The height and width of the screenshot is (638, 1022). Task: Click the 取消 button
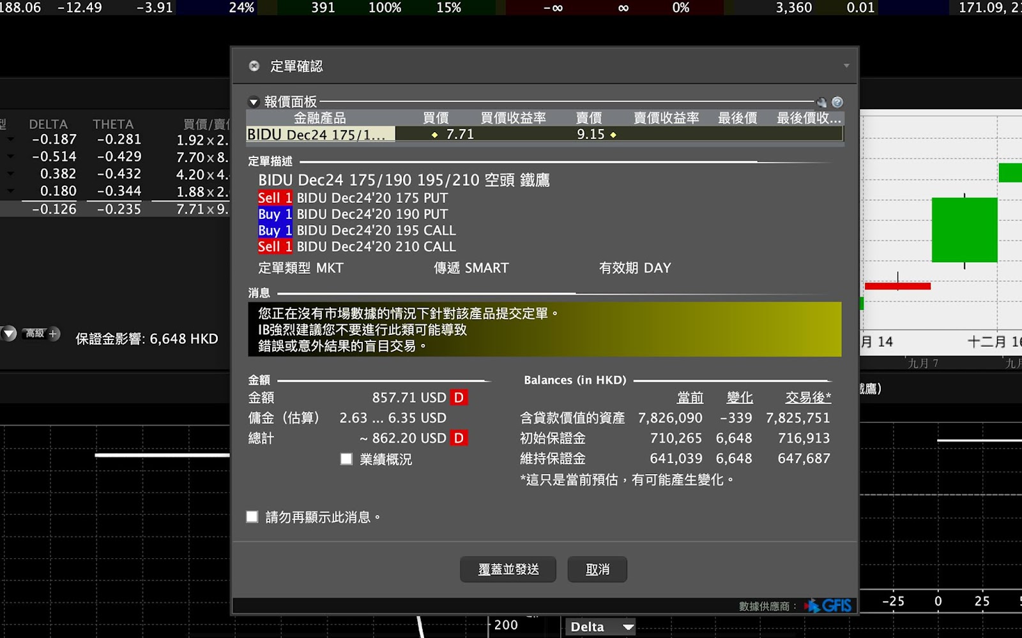click(597, 569)
